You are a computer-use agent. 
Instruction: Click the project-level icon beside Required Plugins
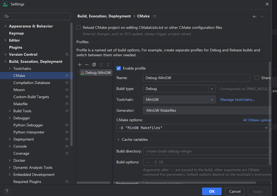(x=67, y=182)
